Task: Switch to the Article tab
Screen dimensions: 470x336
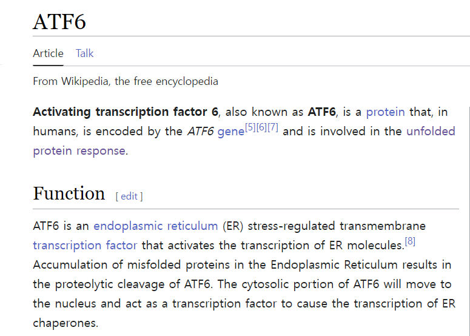Action: [x=48, y=53]
